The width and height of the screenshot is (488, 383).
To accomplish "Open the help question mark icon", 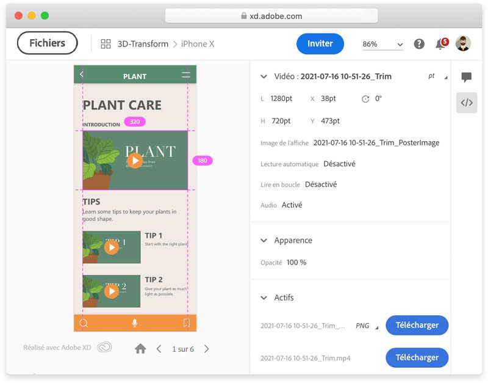I will (x=419, y=44).
